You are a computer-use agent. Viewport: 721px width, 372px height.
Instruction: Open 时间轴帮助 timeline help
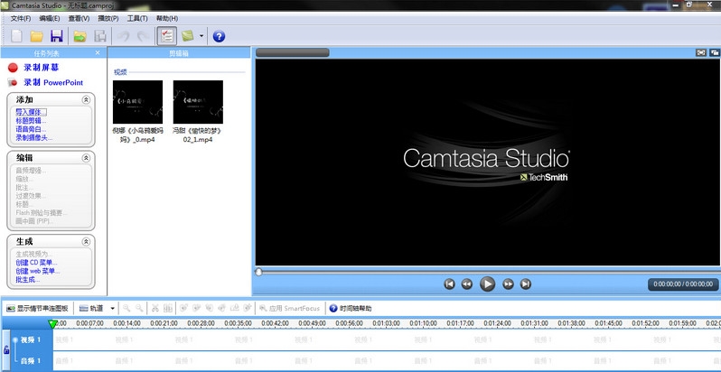click(351, 309)
